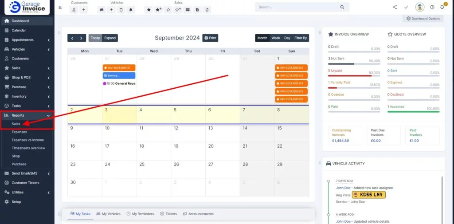Viewport: 454px width, 224px height.
Task: Click in the Search field
Action: click(298, 7)
